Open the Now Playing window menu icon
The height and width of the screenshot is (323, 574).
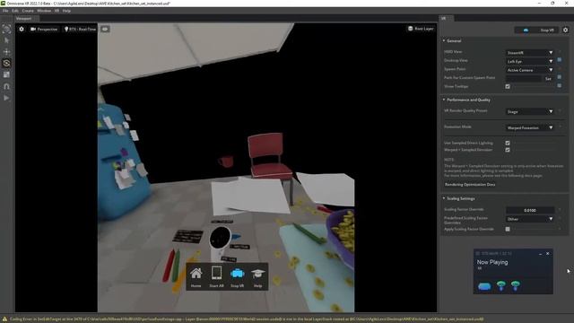[x=477, y=253]
